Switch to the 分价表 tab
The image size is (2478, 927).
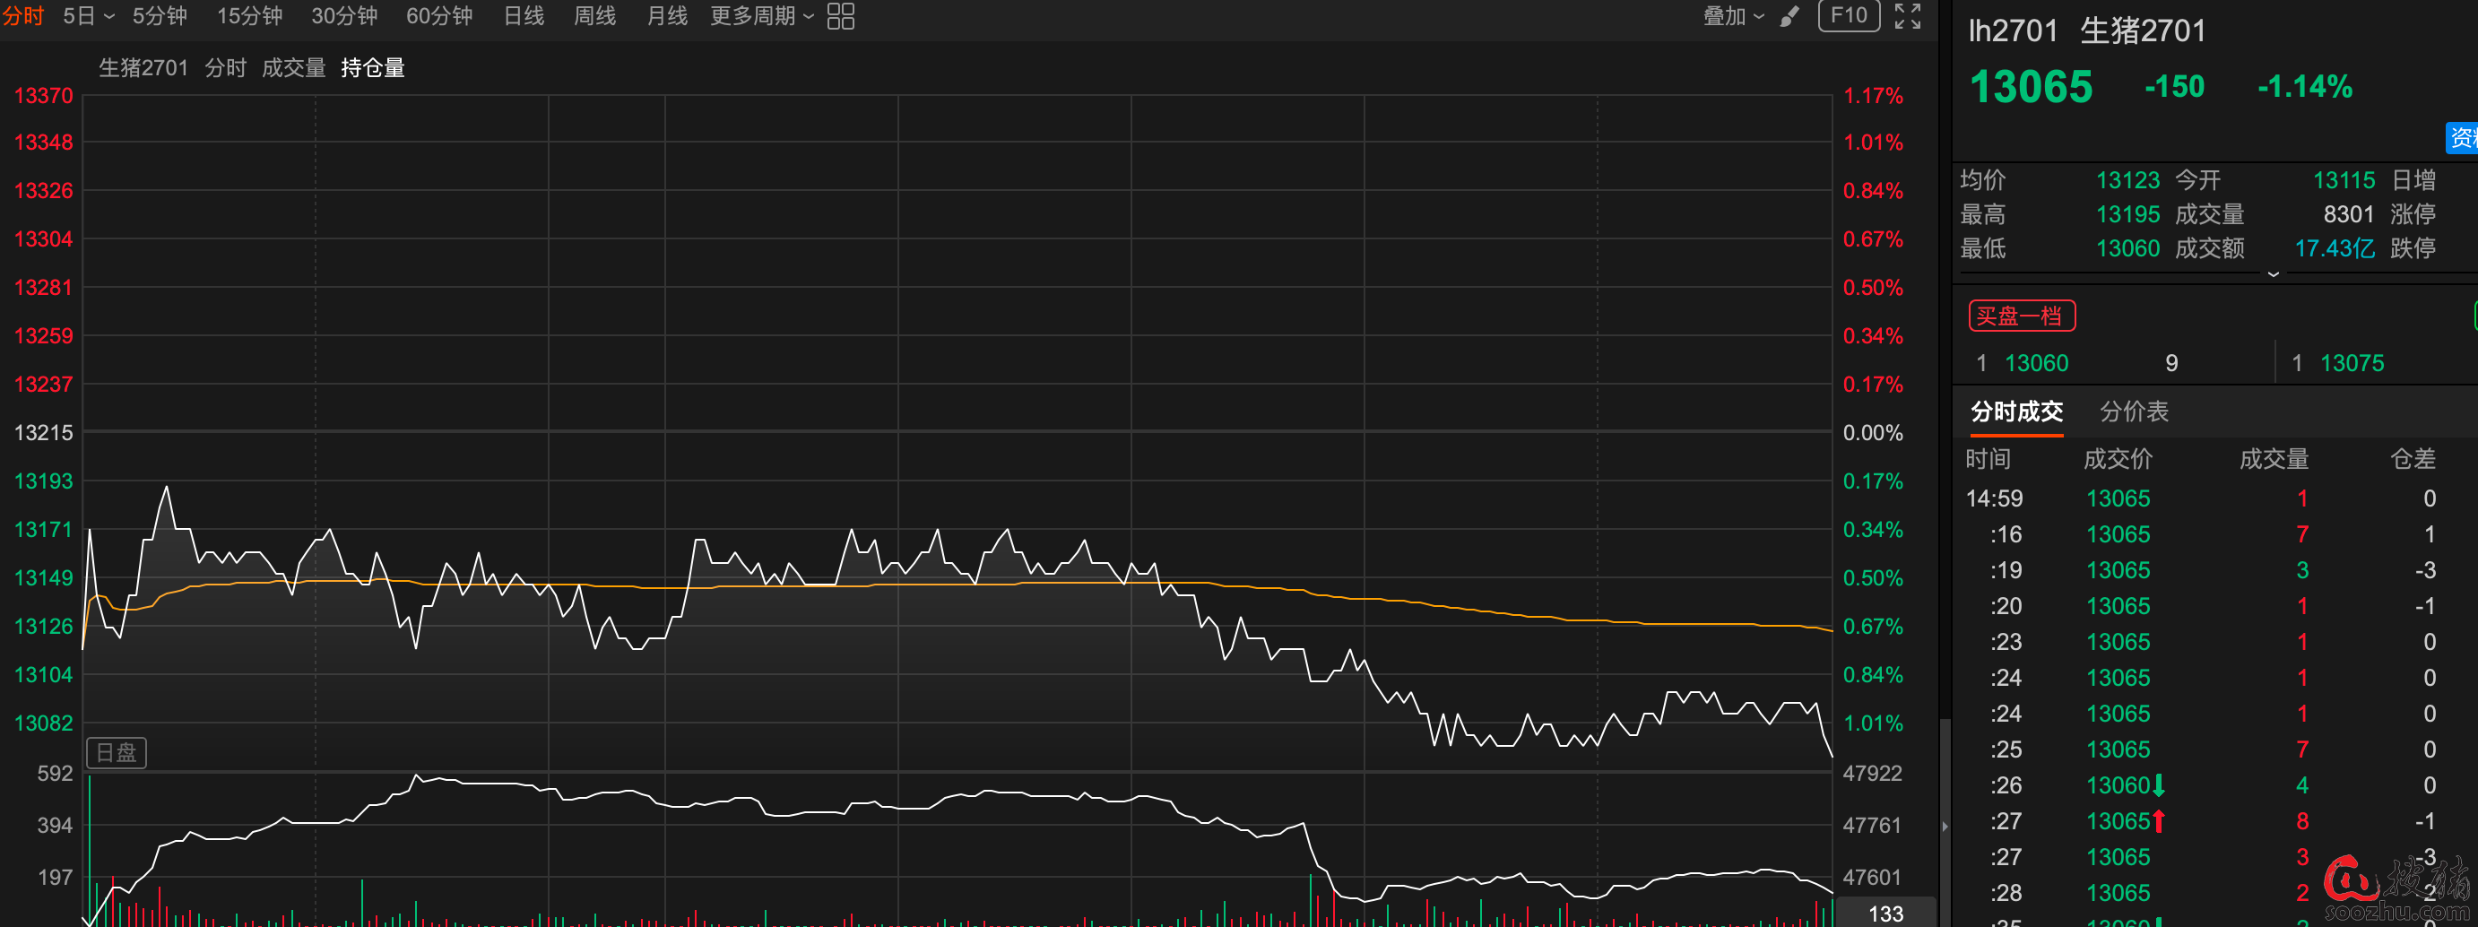coord(2134,412)
